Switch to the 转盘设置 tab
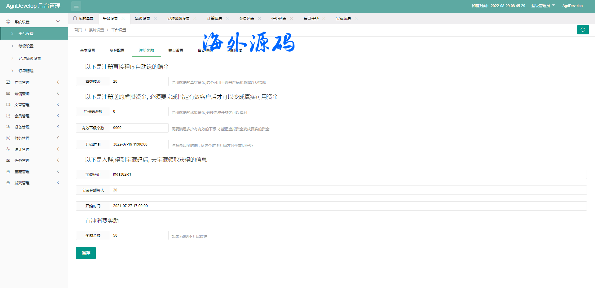The height and width of the screenshot is (288, 595). [x=176, y=50]
